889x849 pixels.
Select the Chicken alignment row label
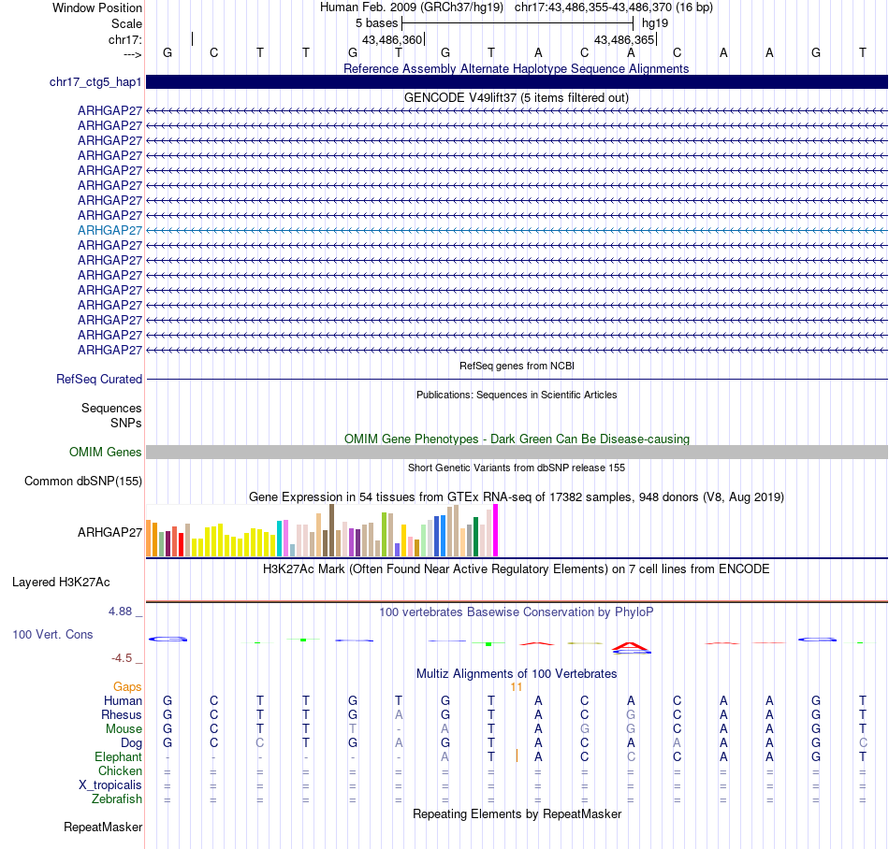(120, 770)
